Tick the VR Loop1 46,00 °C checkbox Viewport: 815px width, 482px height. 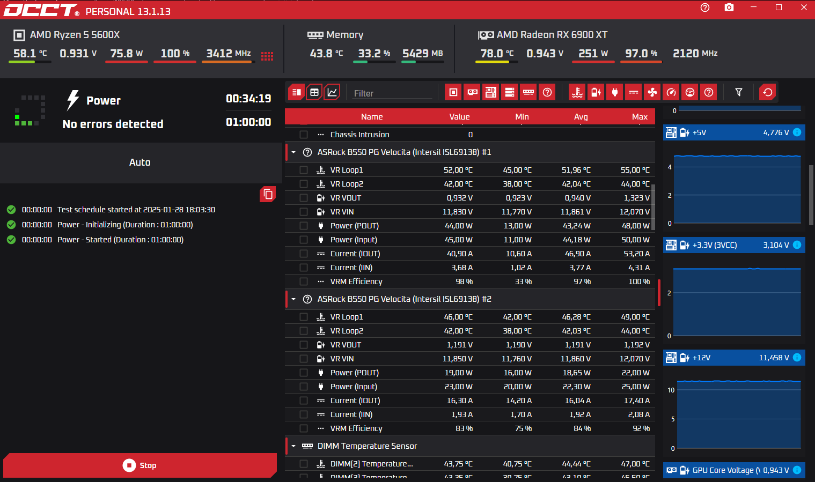(304, 317)
